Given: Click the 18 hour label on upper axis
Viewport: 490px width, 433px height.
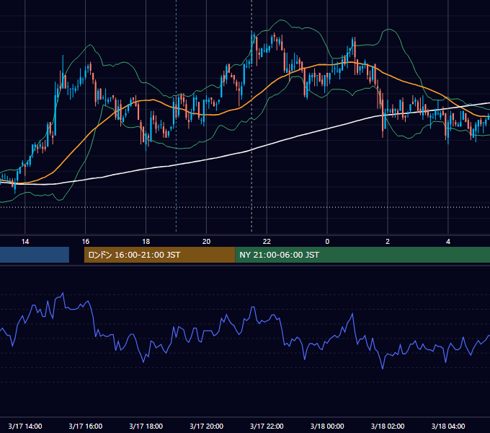Looking at the screenshot, I should coord(146,242).
